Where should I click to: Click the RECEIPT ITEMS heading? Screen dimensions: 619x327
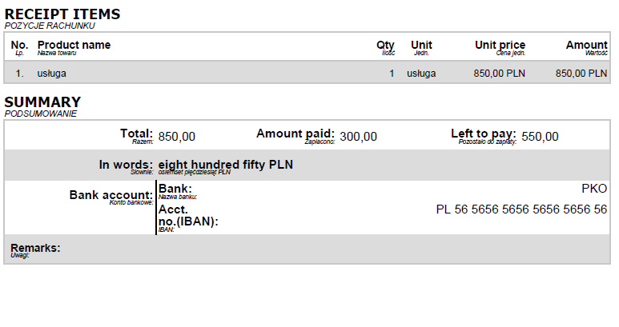coord(62,14)
